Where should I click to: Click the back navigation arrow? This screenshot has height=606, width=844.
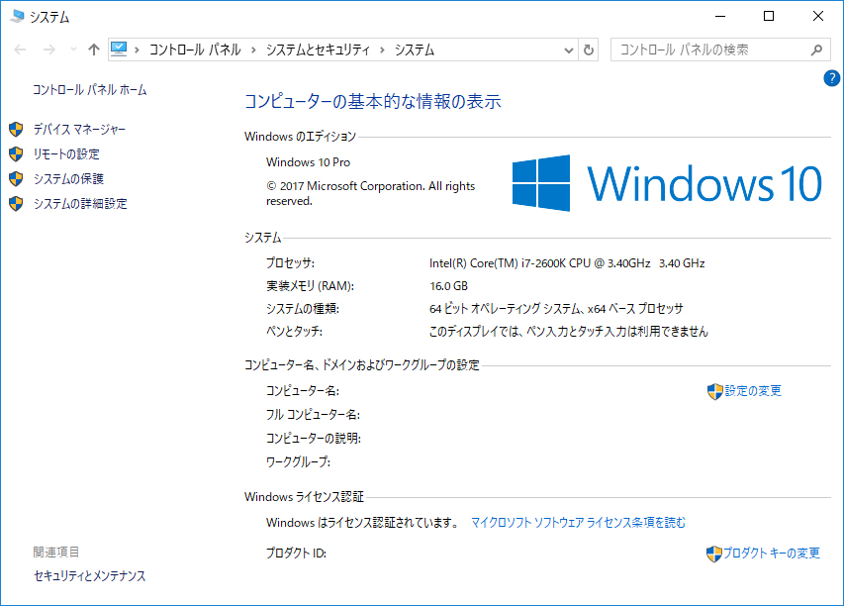tap(20, 50)
